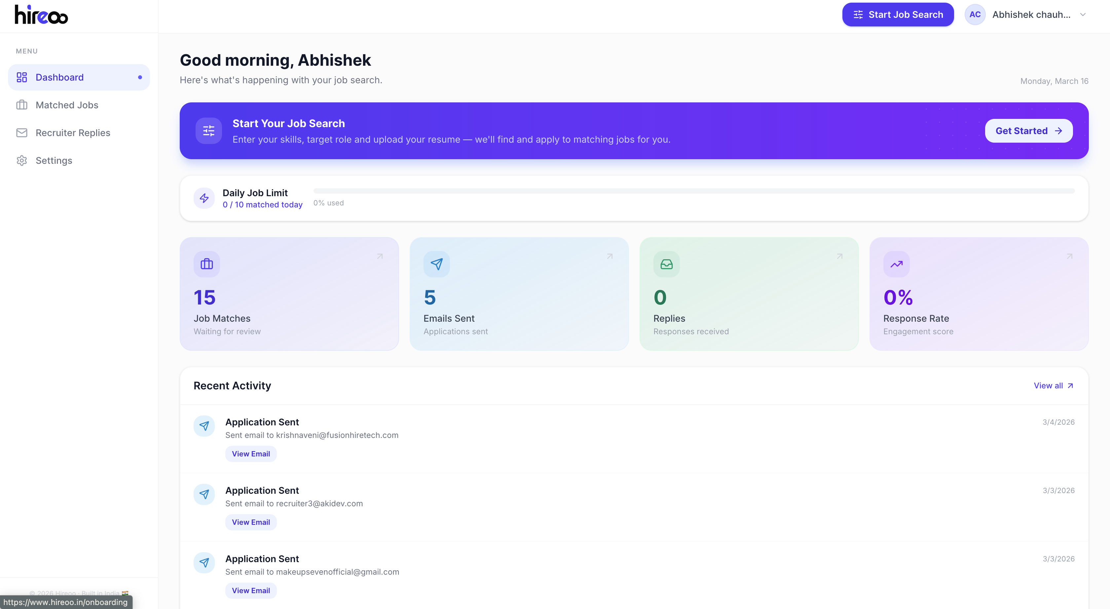Click the lightning bolt Daily Job Limit icon

pyautogui.click(x=204, y=198)
